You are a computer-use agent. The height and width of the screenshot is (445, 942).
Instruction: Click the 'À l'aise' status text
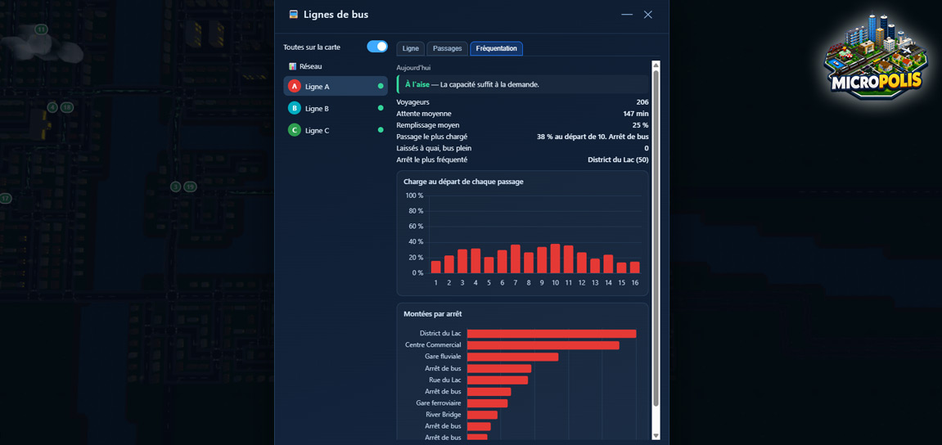[417, 85]
